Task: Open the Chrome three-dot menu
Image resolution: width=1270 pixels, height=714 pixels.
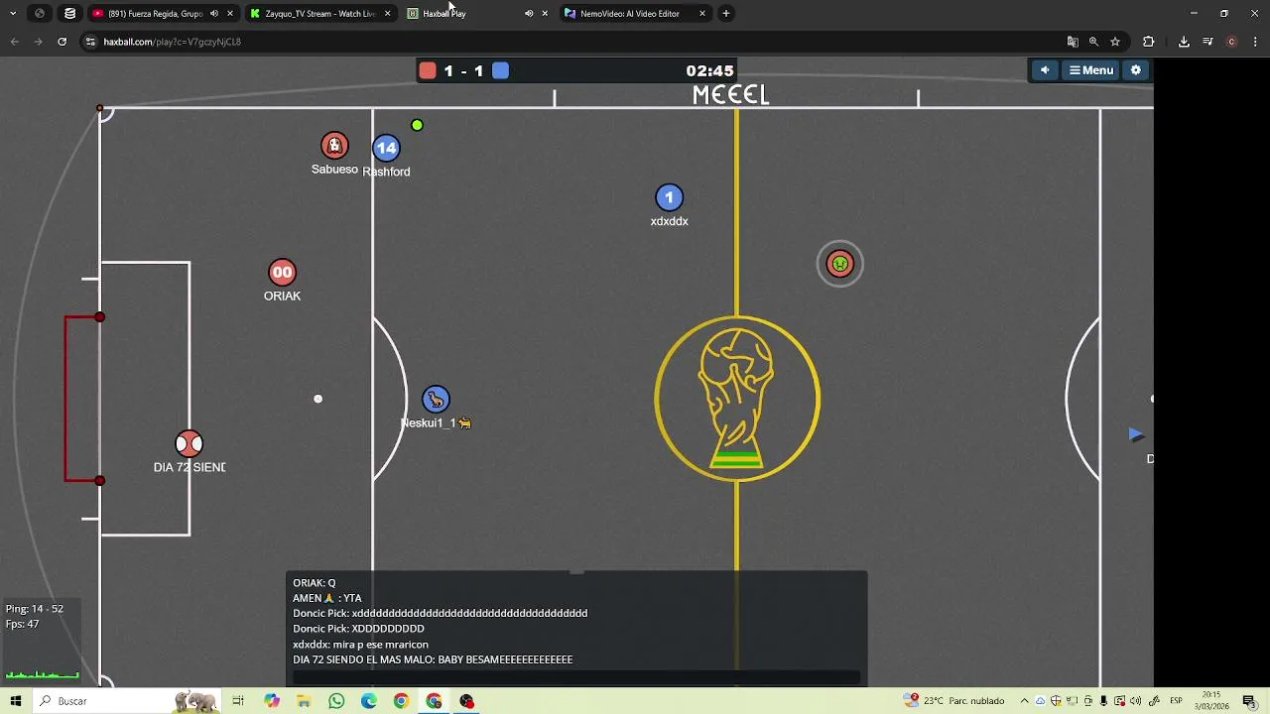Action: click(x=1256, y=42)
